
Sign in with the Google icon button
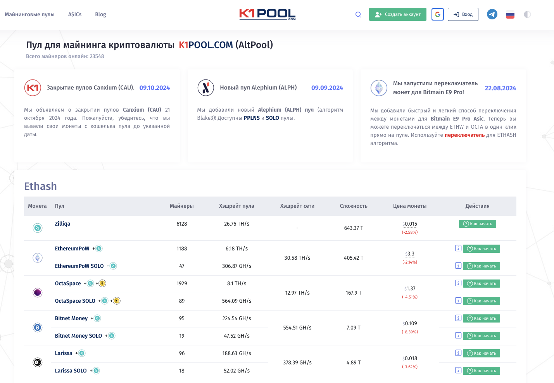tap(438, 14)
